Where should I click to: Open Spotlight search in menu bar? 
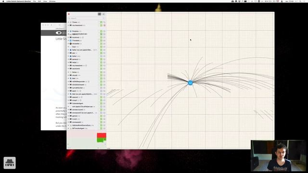coord(300,1)
